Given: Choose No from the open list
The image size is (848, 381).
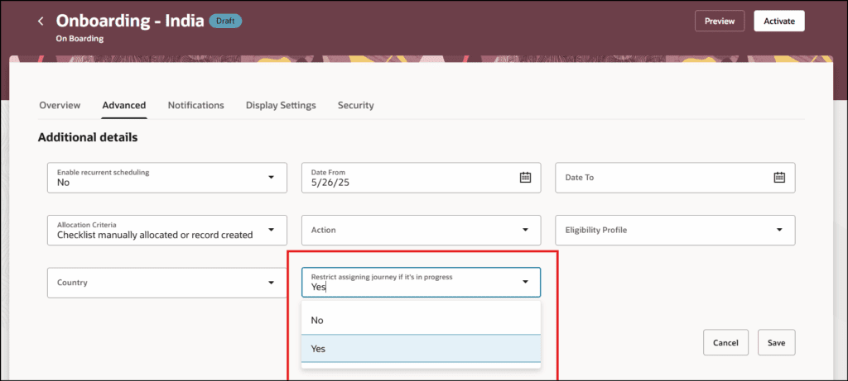Looking at the screenshot, I should click(x=421, y=321).
